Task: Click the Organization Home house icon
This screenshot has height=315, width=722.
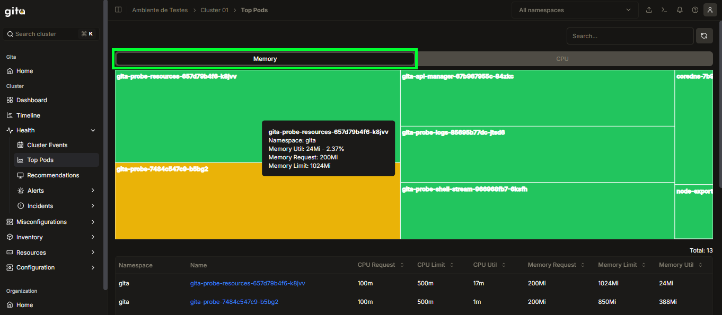Action: click(x=10, y=305)
